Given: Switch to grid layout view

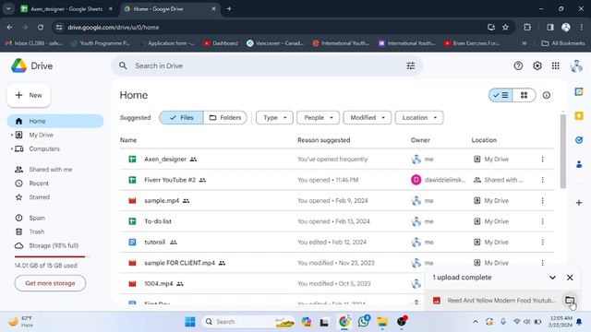Looking at the screenshot, I should tap(524, 95).
